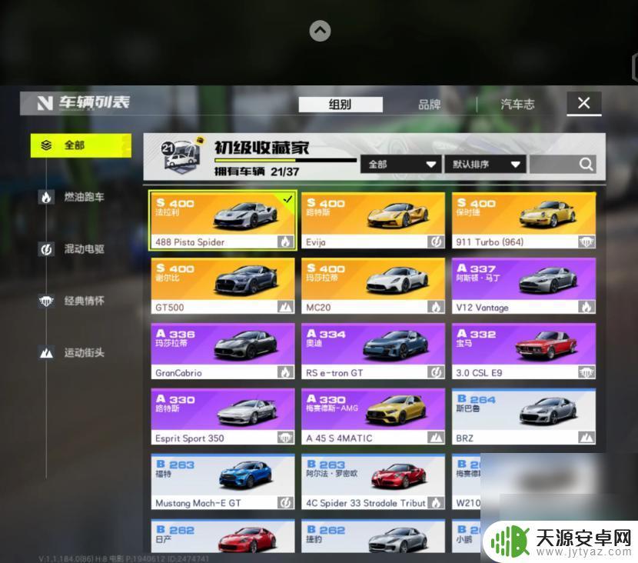Screen dimensions: 638x563
Task: Click the 车辆列表 title logo
Action: click(84, 102)
